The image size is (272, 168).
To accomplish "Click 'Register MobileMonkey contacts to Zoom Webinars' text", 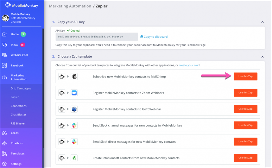I will tap(128, 93).
